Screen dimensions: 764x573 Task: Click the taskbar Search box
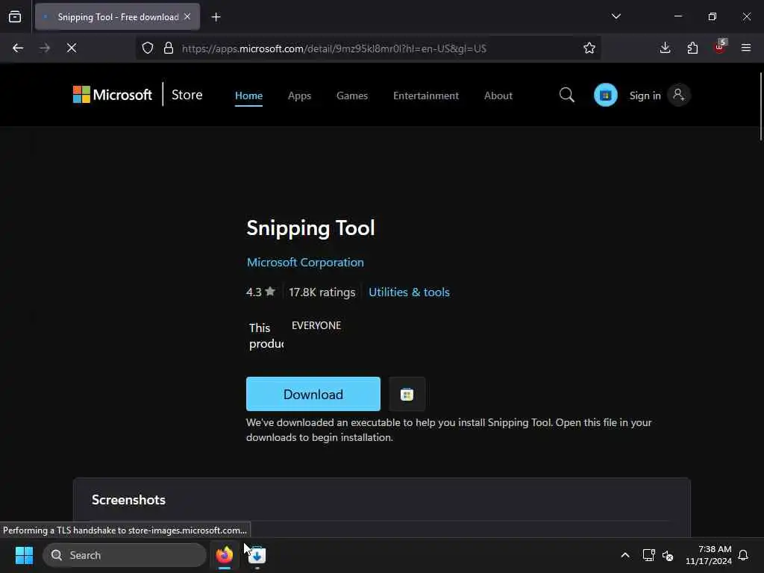(125, 555)
